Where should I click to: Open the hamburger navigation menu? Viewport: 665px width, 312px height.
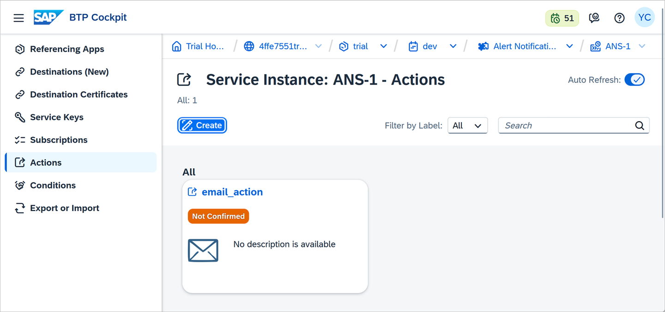click(x=18, y=18)
